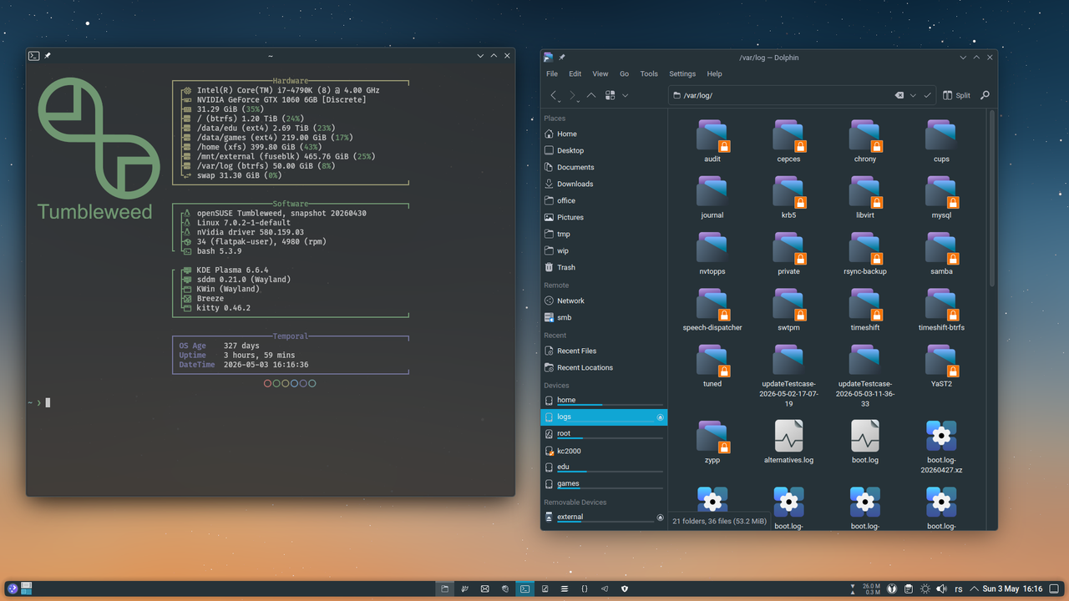Select the alternatives.log file icon
This screenshot has width=1069, height=601.
788,436
